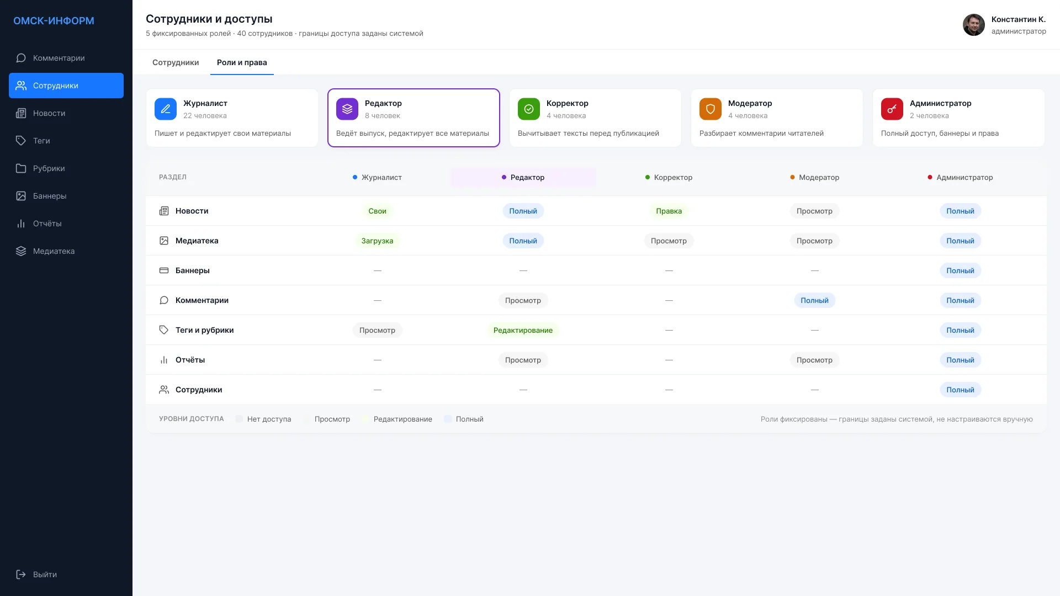The width and height of the screenshot is (1060, 596).
Task: Click the Рубрики folder icon in sidebar
Action: click(21, 168)
